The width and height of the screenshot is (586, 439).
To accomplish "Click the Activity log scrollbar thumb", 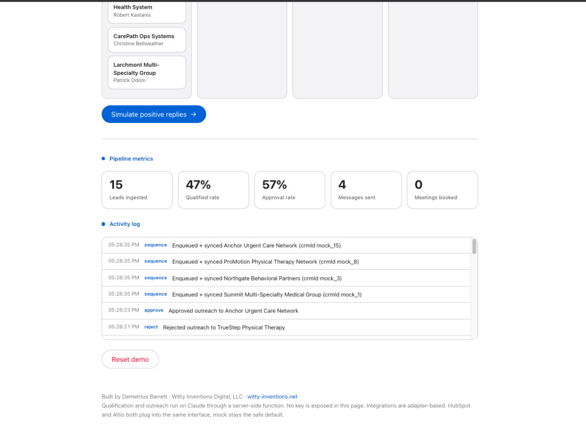I will 474,246.
